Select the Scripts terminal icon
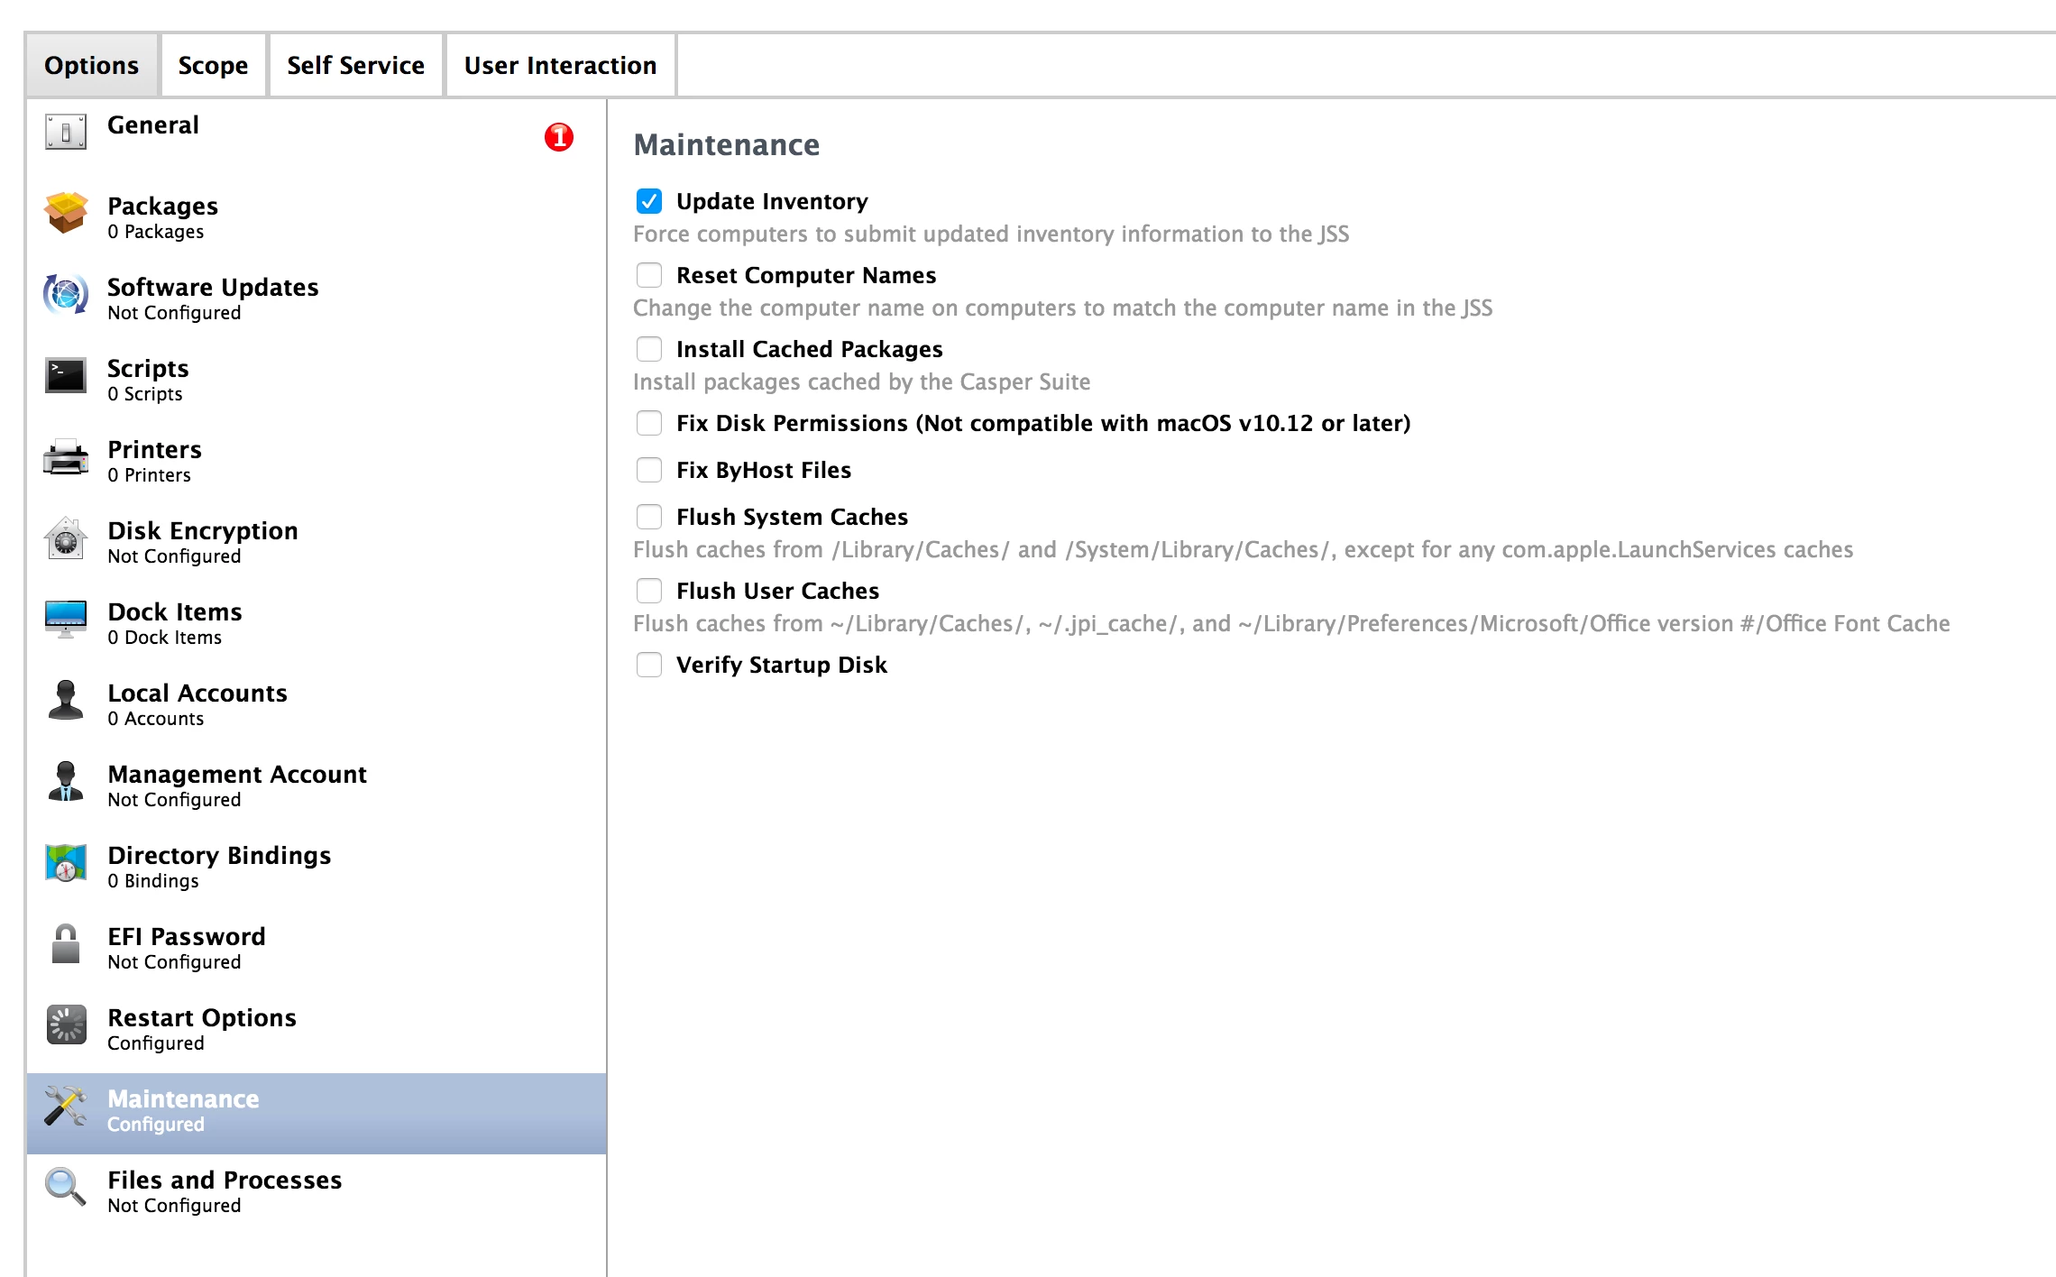This screenshot has height=1277, width=2056. pyautogui.click(x=66, y=375)
